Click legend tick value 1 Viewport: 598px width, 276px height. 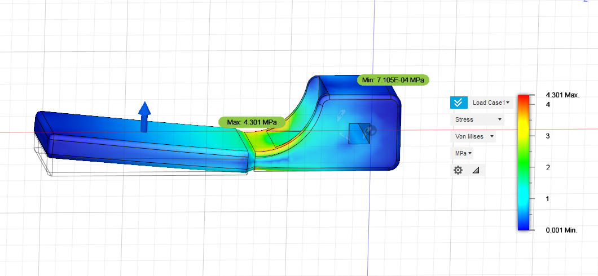tap(548, 199)
